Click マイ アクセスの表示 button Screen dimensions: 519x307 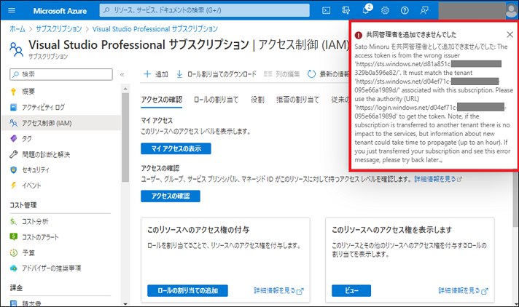(176, 148)
